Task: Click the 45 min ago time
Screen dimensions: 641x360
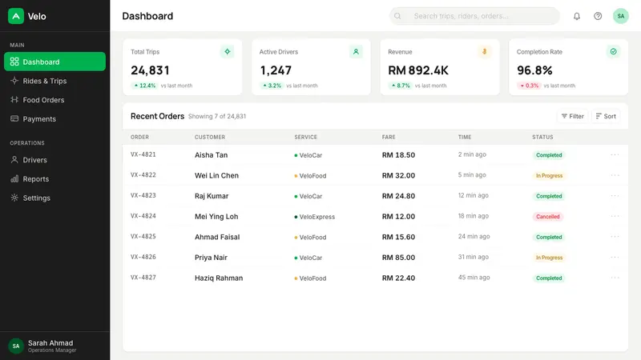Action: coord(474,277)
